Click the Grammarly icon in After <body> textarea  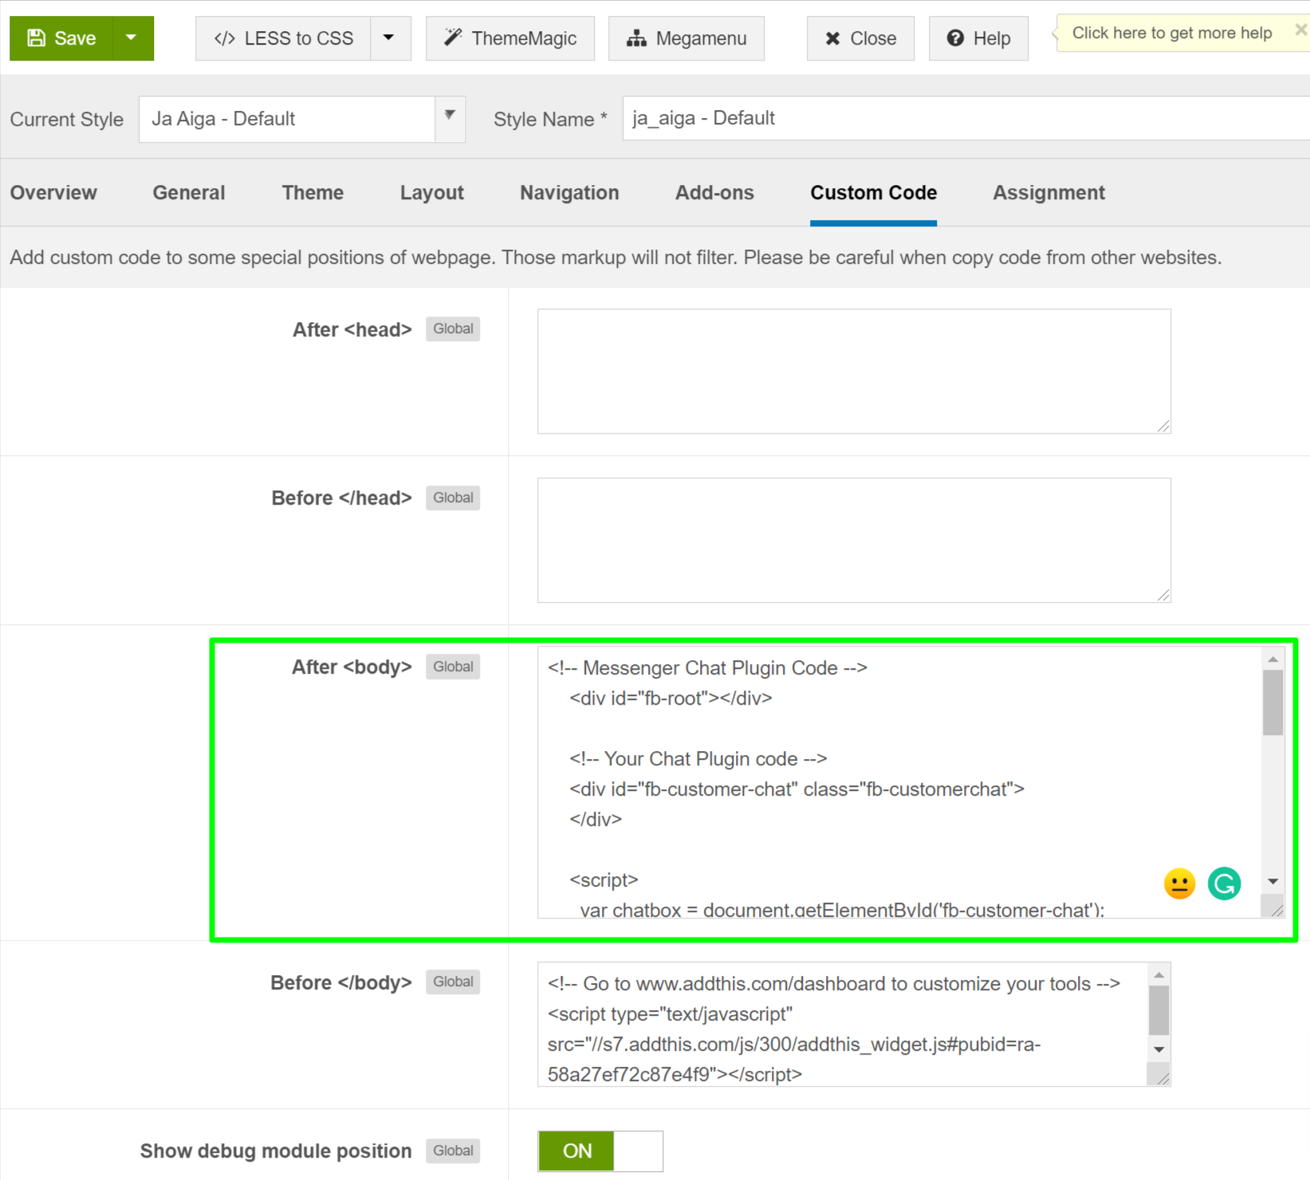point(1224,883)
